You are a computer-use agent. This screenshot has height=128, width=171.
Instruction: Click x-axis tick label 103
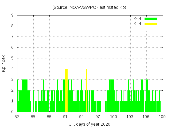(130, 117)
